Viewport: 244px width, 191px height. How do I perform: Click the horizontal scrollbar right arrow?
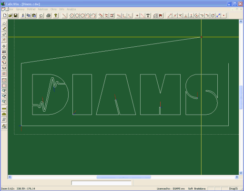point(237,177)
